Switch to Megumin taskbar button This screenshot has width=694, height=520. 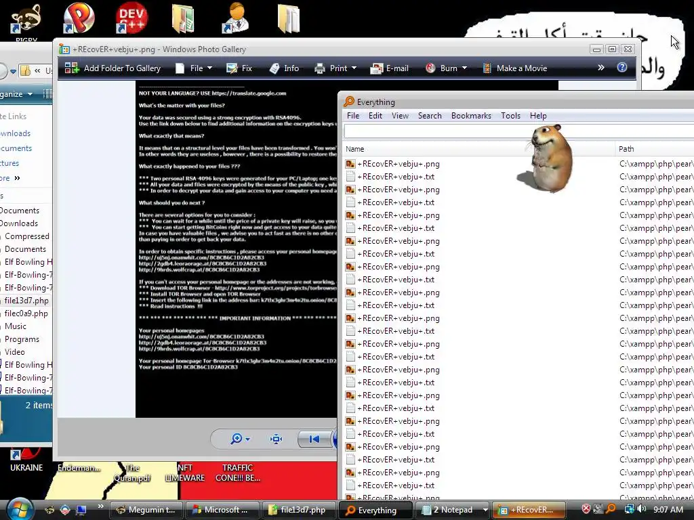click(x=146, y=510)
